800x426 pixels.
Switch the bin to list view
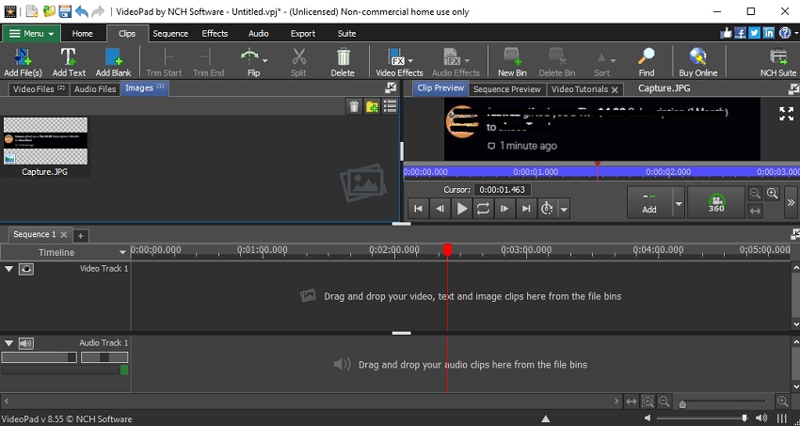391,106
